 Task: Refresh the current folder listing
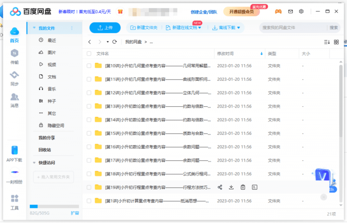click(115, 42)
